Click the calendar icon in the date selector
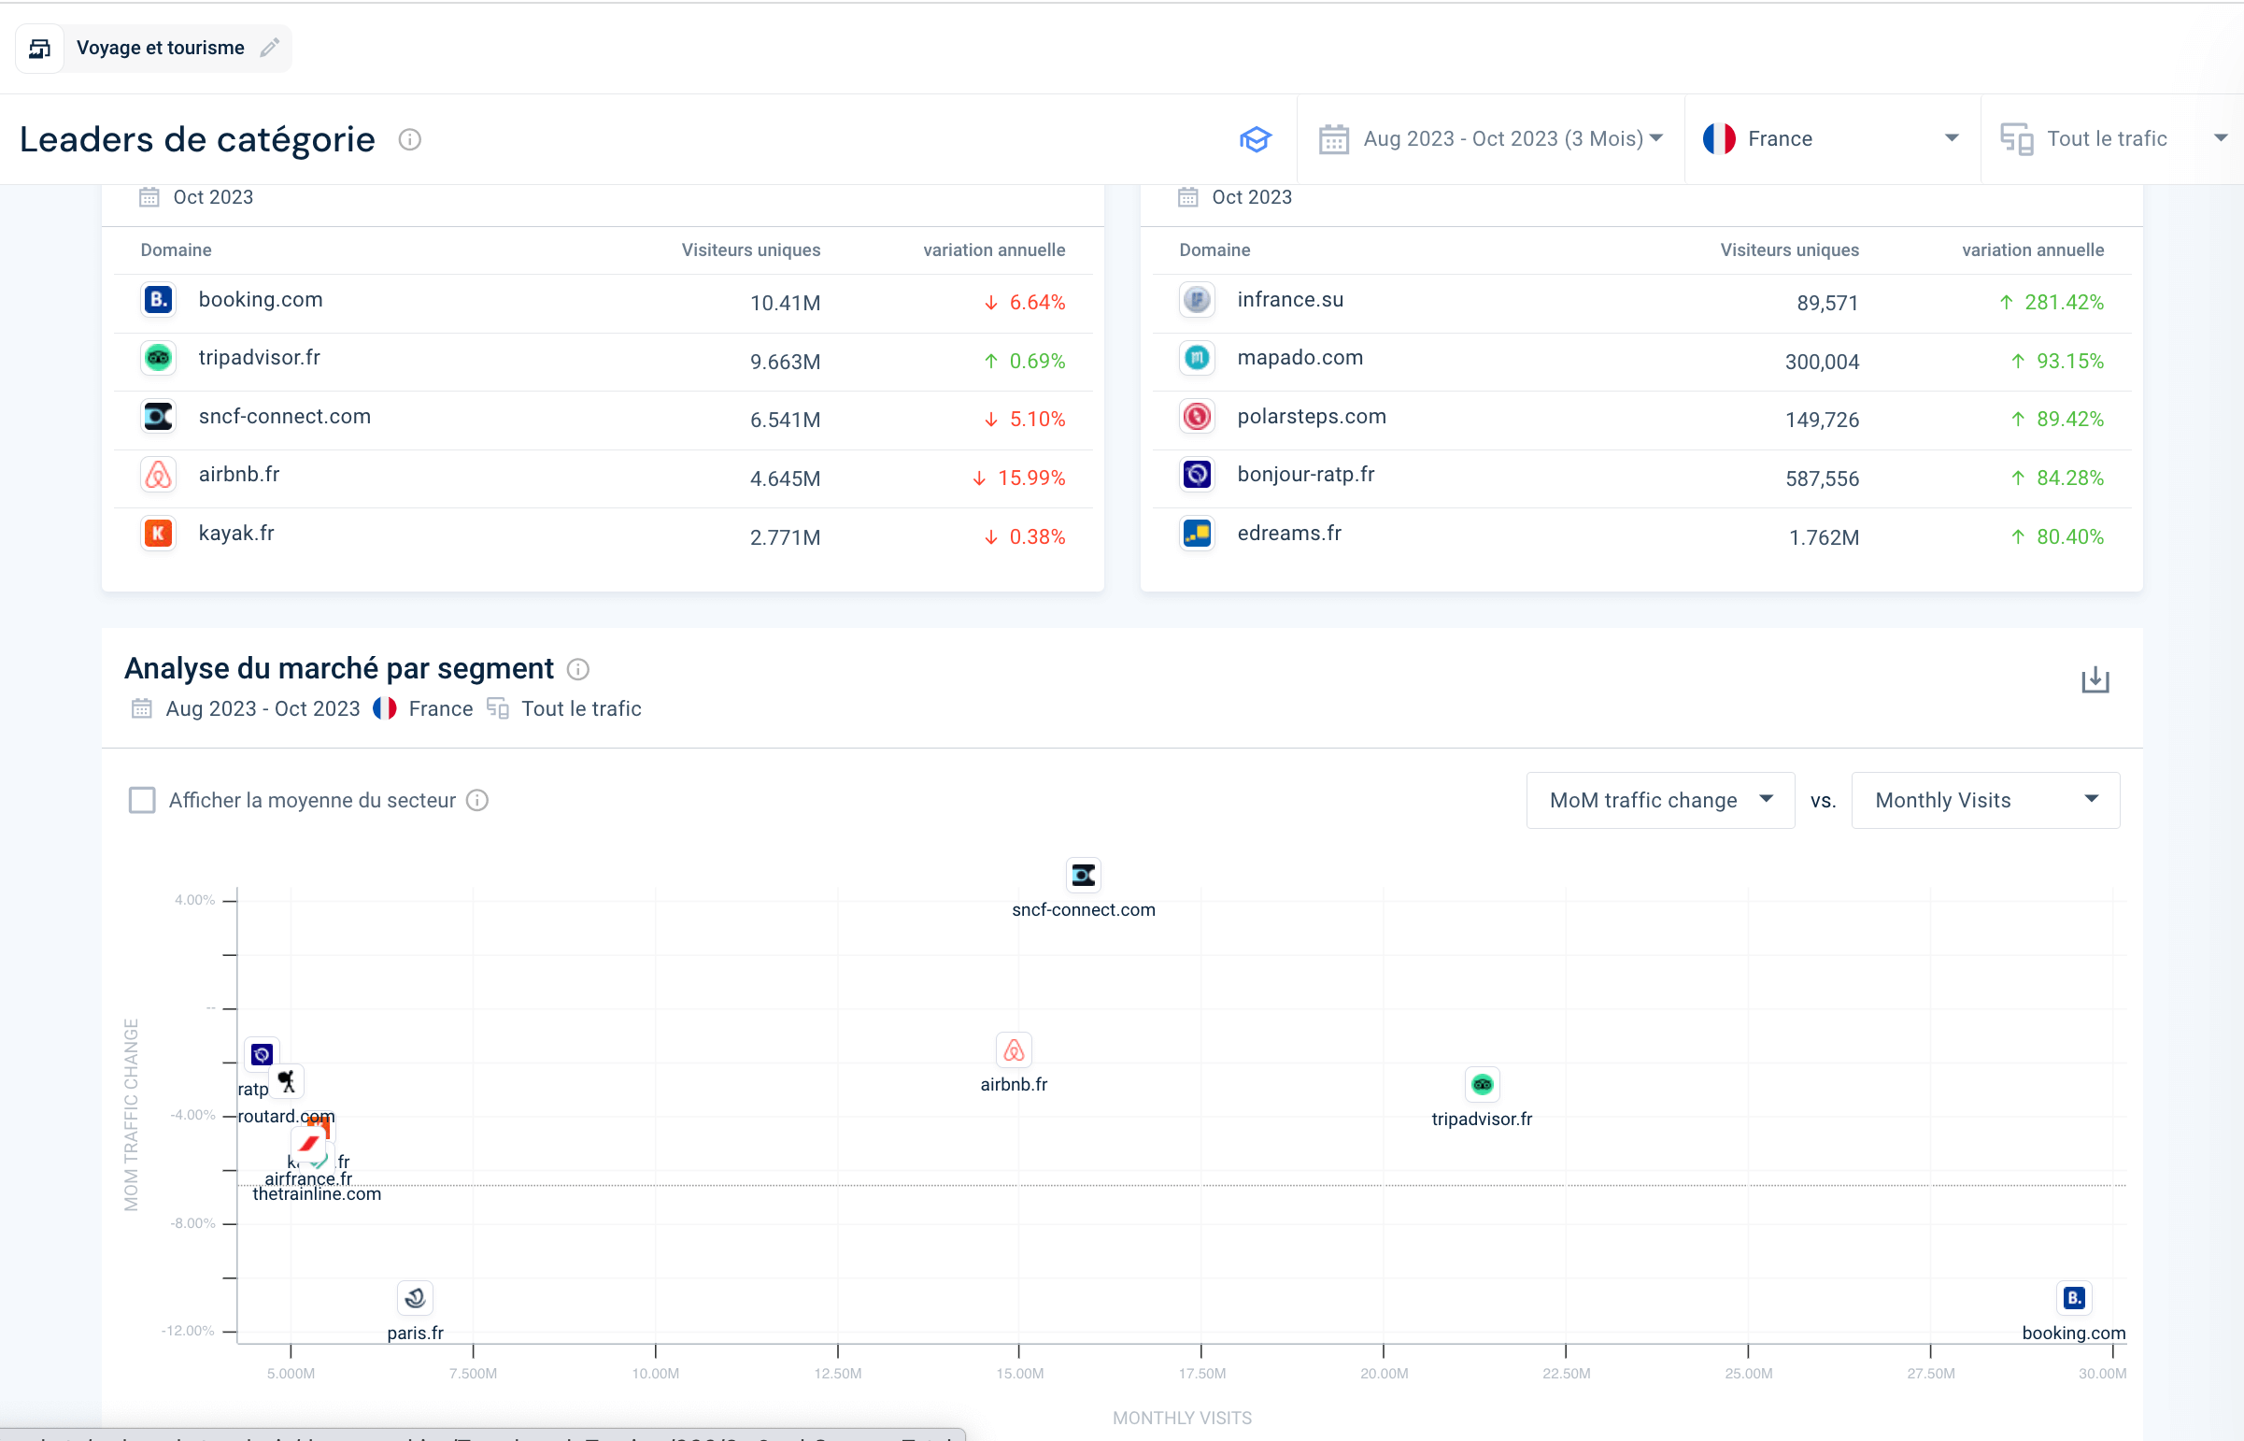2244x1441 pixels. (x=1334, y=137)
